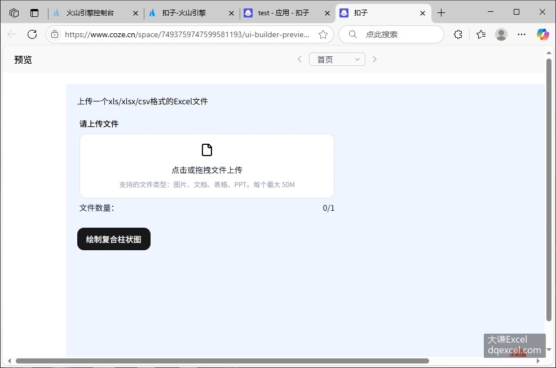Viewport: 556px width, 368px height.
Task: Close the test - 应用 - 扣子 tab
Action: coord(327,14)
